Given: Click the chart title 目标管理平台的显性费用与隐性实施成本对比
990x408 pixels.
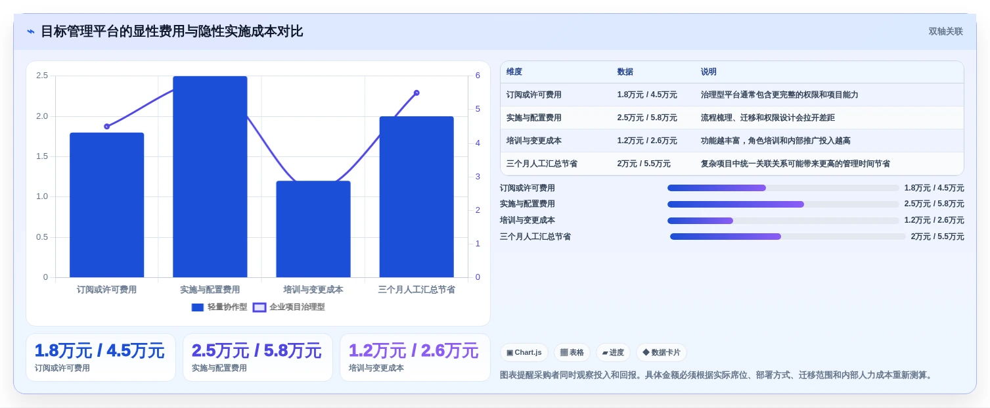Looking at the screenshot, I should [x=172, y=32].
